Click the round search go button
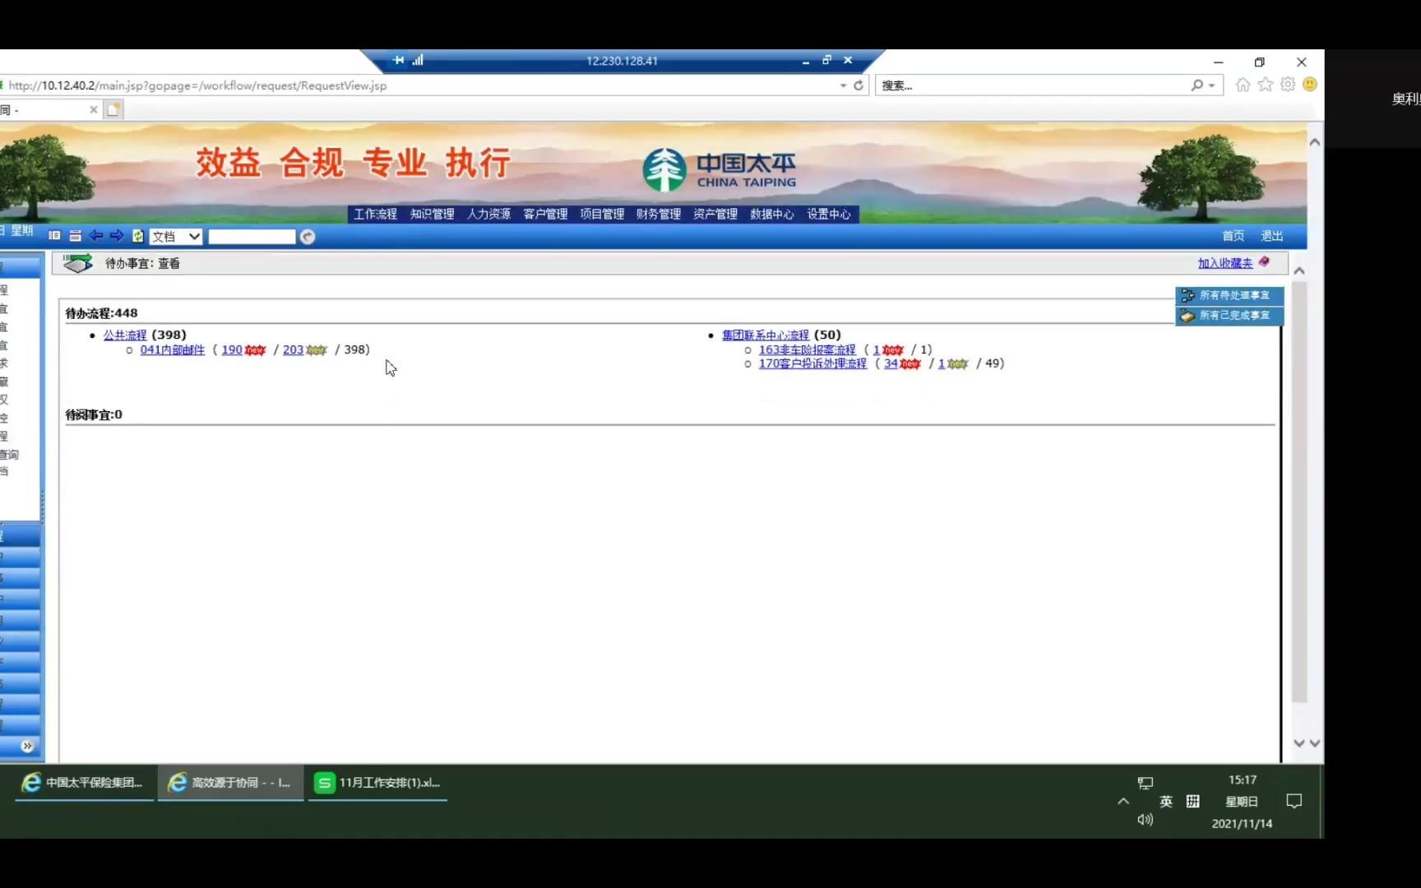The image size is (1421, 888). pyautogui.click(x=308, y=237)
